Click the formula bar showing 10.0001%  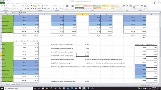pos(90,12)
